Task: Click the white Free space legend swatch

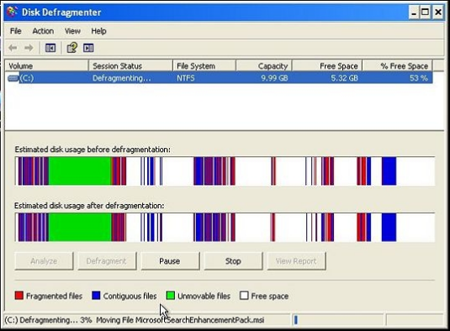Action: (244, 296)
